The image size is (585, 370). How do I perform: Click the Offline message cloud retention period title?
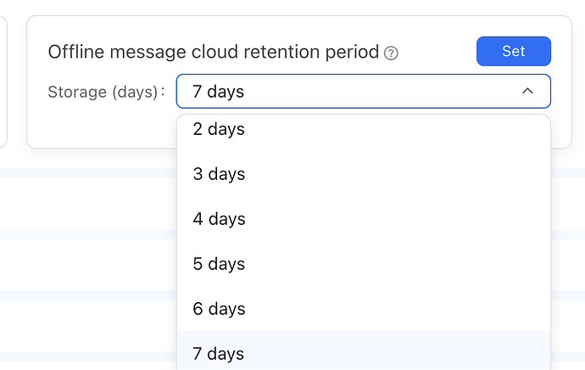(x=213, y=52)
